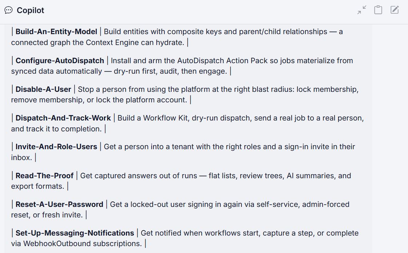The width and height of the screenshot is (408, 253).
Task: Select the Reset-A-User-Password bold label
Action: [x=59, y=204]
